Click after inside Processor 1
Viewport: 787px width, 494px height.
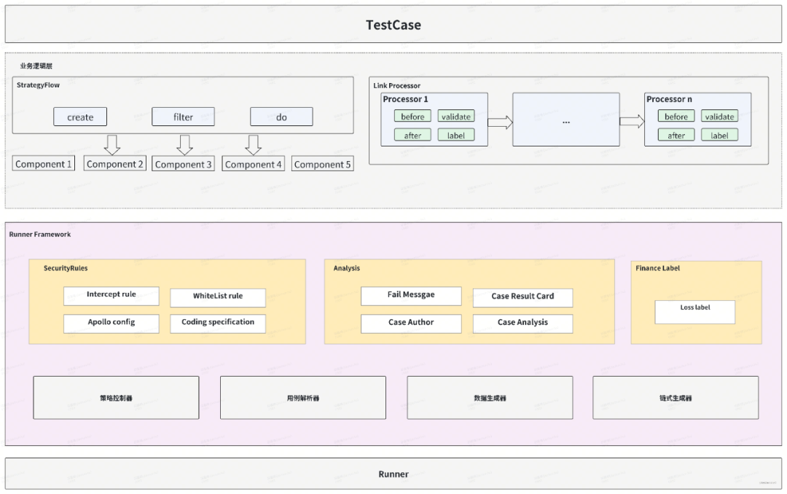point(412,135)
